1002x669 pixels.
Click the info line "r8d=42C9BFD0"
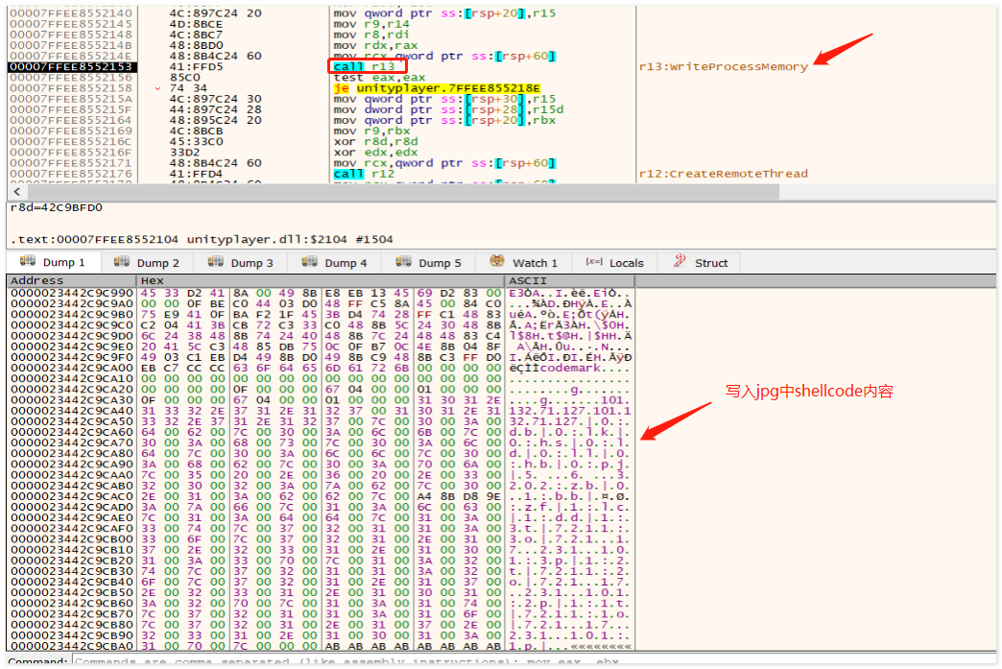point(57,207)
